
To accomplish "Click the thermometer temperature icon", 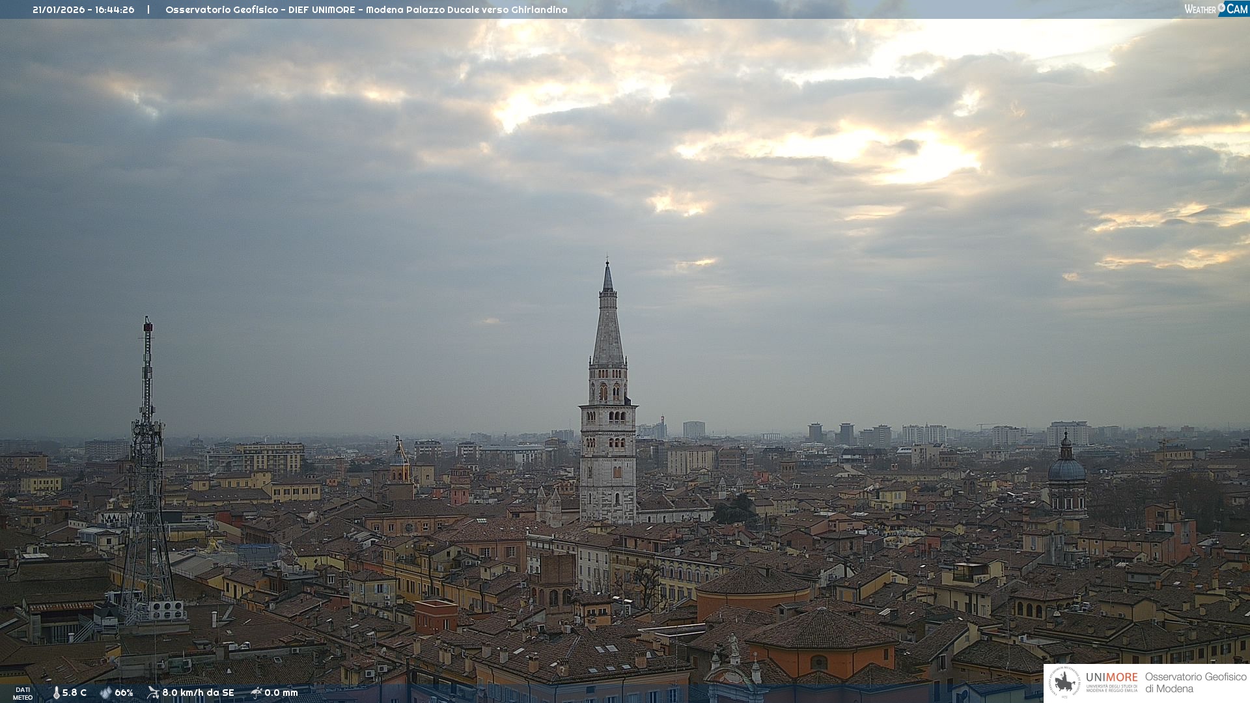I will point(56,693).
